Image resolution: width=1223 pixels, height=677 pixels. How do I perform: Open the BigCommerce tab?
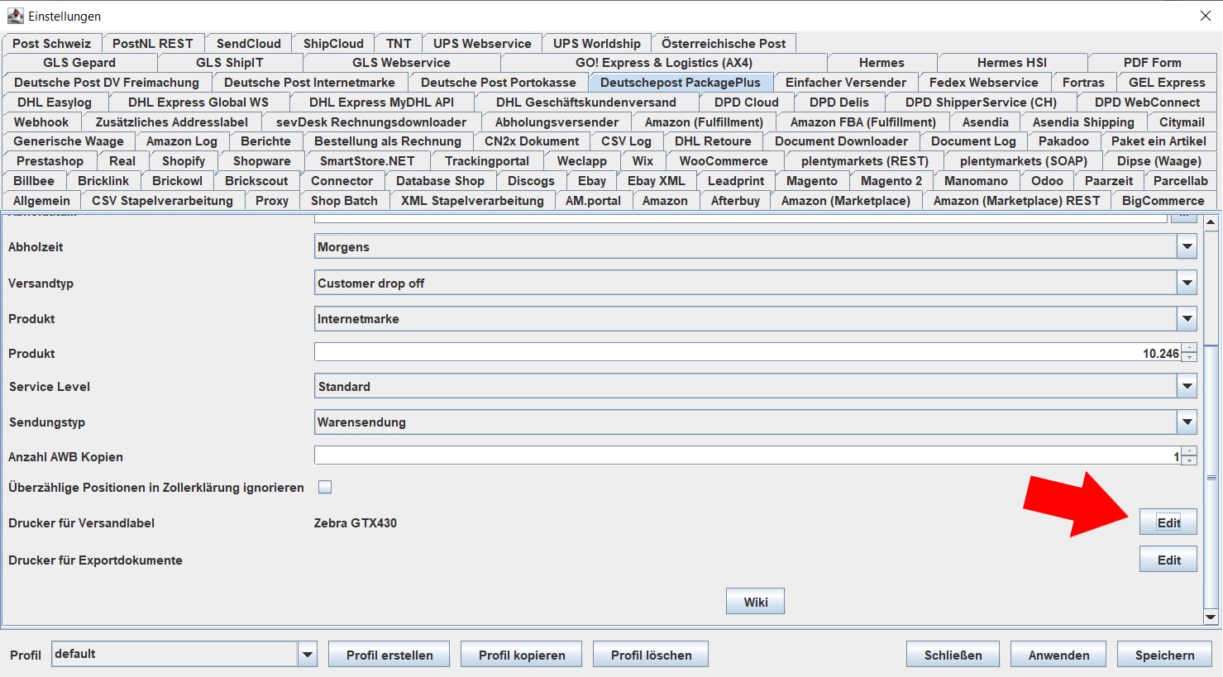pos(1163,201)
